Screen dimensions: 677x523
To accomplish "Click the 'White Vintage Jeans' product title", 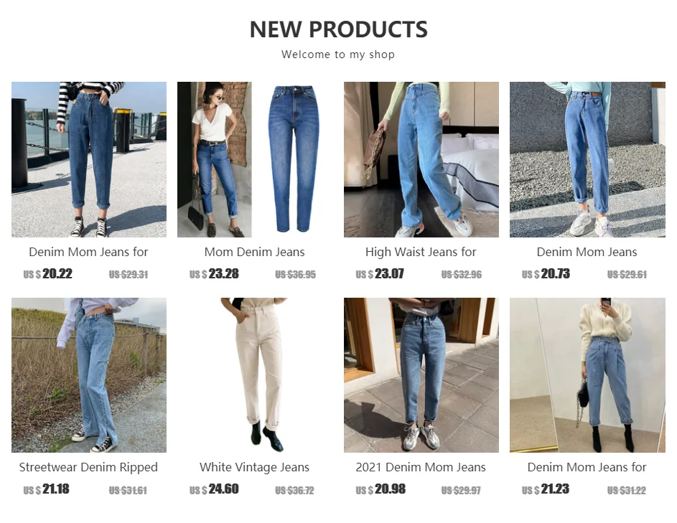I will pyautogui.click(x=255, y=467).
